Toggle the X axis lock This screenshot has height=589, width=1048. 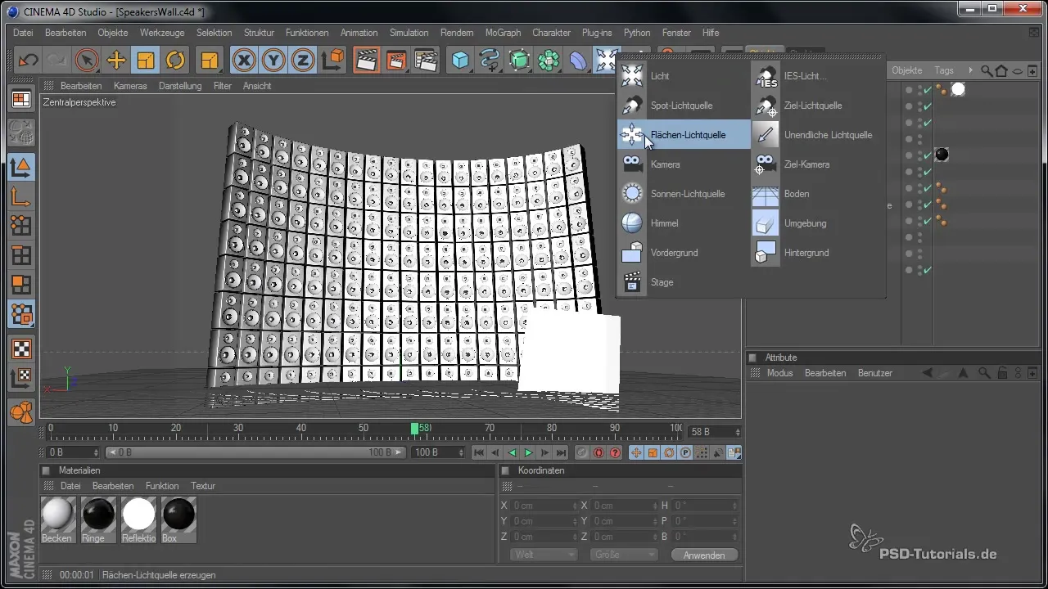click(244, 61)
